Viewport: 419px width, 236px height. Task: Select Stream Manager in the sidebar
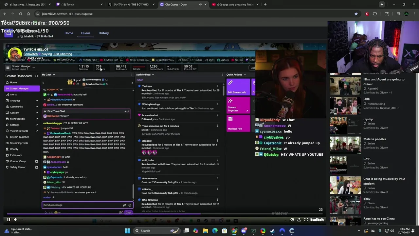[22, 88]
